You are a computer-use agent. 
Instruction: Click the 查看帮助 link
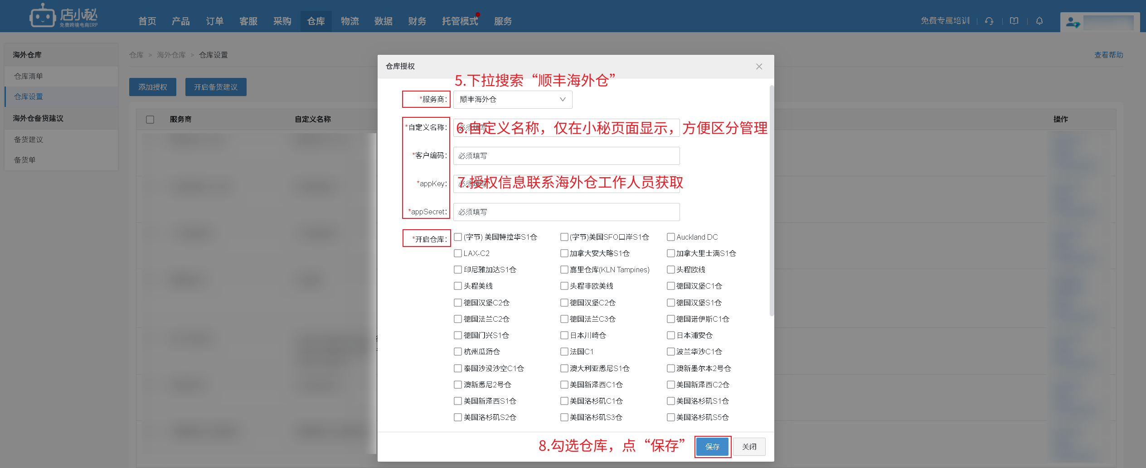tap(1108, 55)
